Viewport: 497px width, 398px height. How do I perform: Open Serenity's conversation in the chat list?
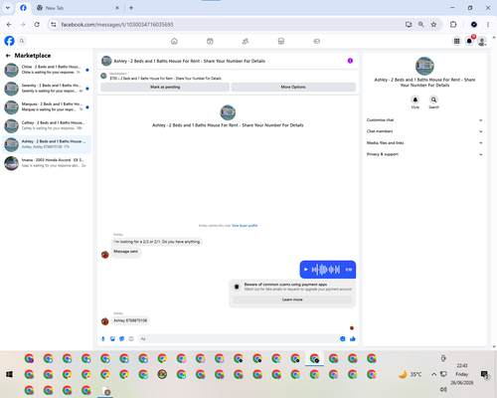click(x=47, y=89)
